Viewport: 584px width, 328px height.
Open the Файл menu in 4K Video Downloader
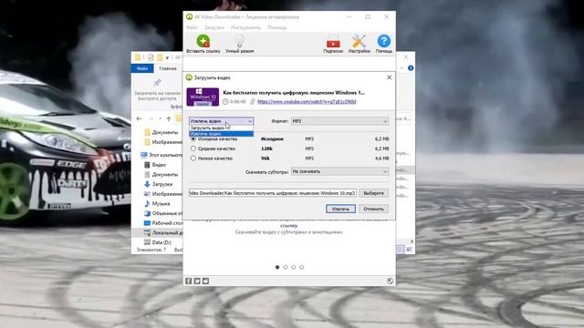pos(192,27)
